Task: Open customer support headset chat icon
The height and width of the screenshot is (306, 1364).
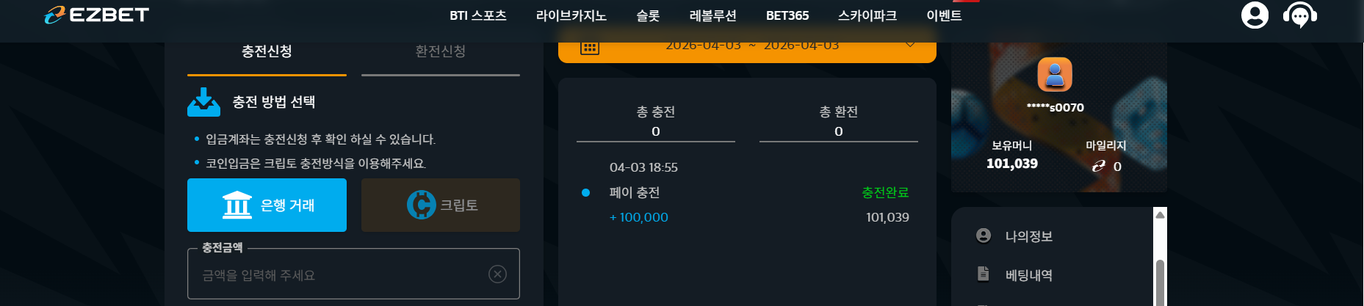Action: [1299, 15]
